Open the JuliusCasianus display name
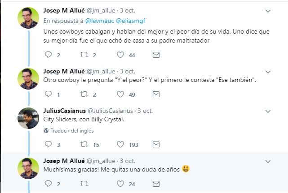 pos(63,111)
